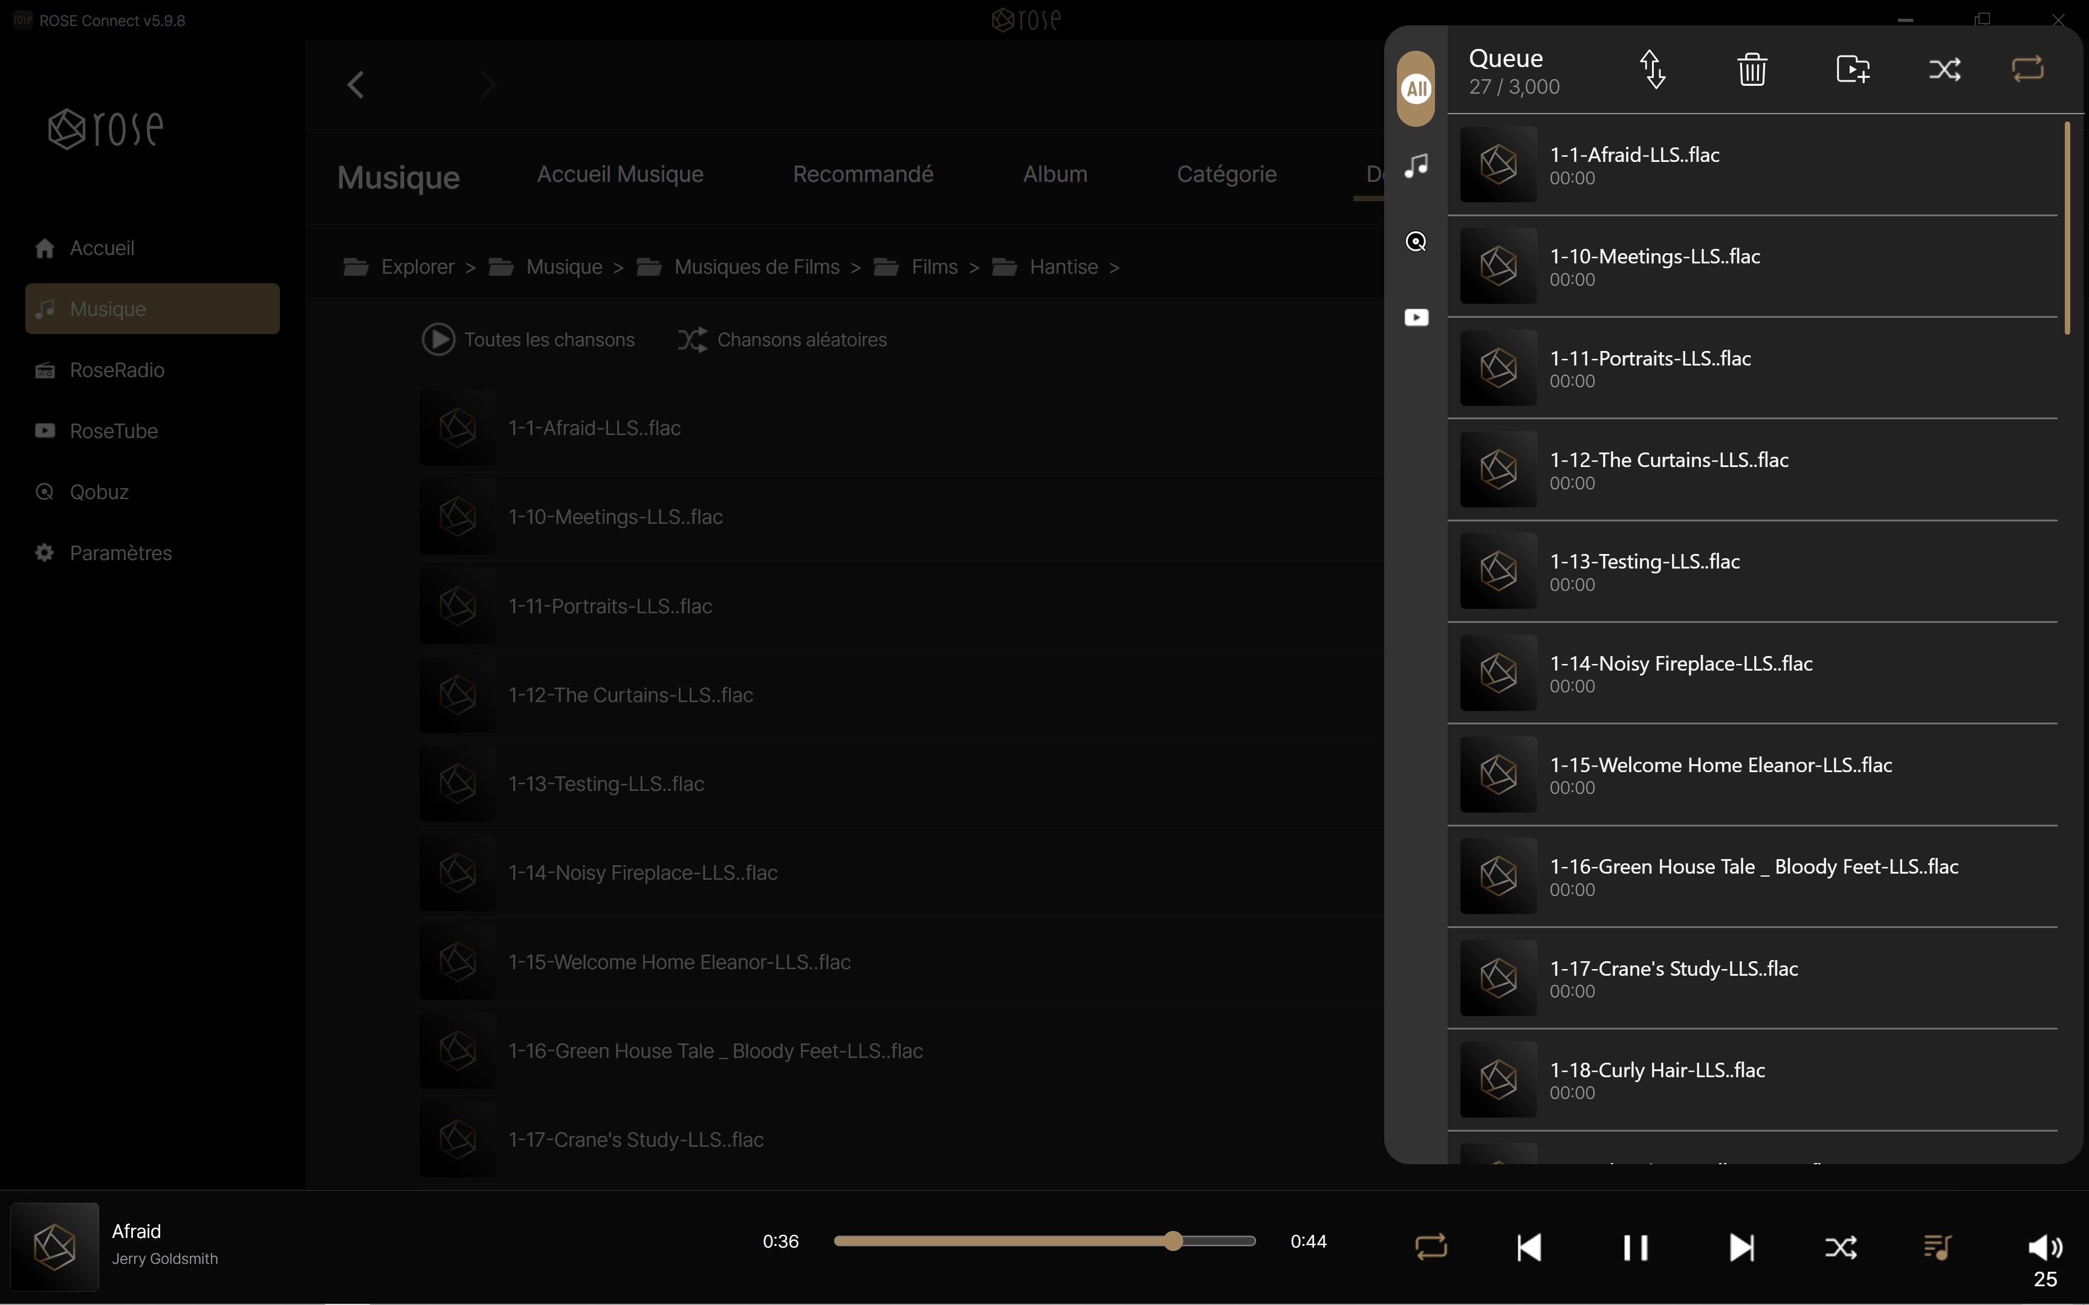Filter queue by Qobuz icon
The height and width of the screenshot is (1305, 2089).
(1416, 242)
